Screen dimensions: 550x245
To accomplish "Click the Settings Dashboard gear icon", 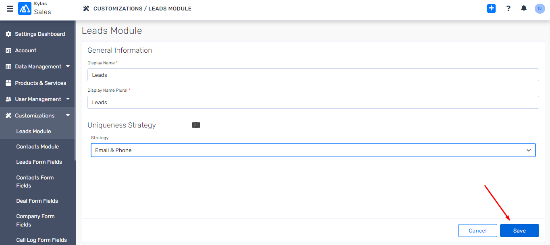I will pyautogui.click(x=8, y=34).
